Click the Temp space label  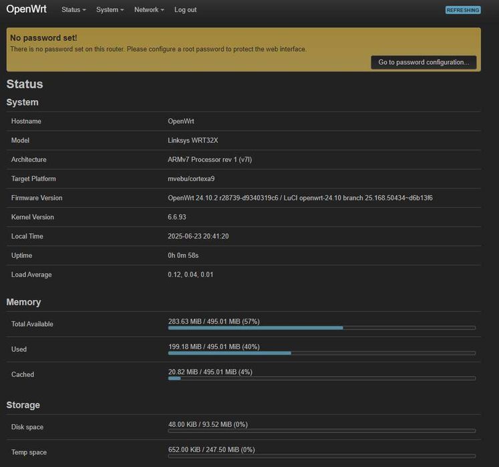point(29,452)
